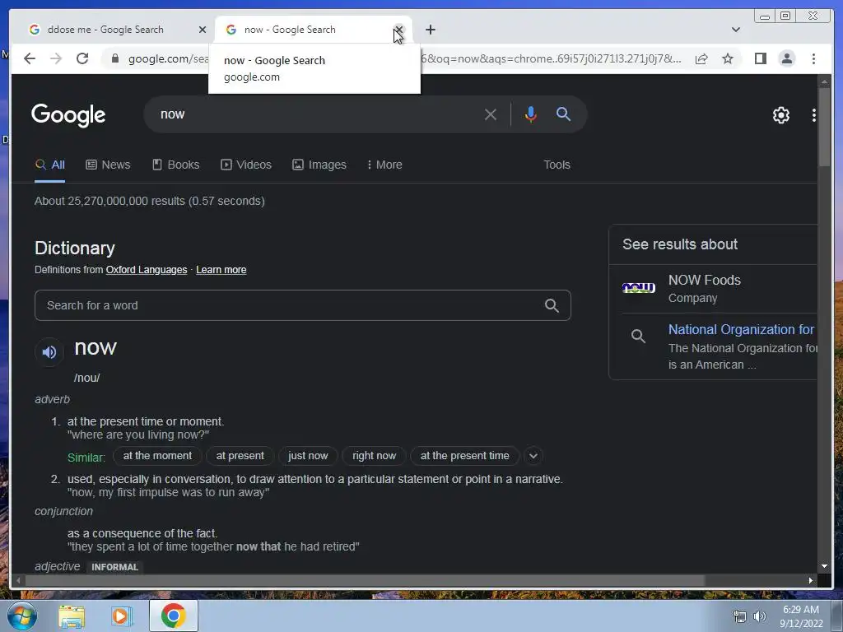Open Google quick settings gear

click(780, 114)
